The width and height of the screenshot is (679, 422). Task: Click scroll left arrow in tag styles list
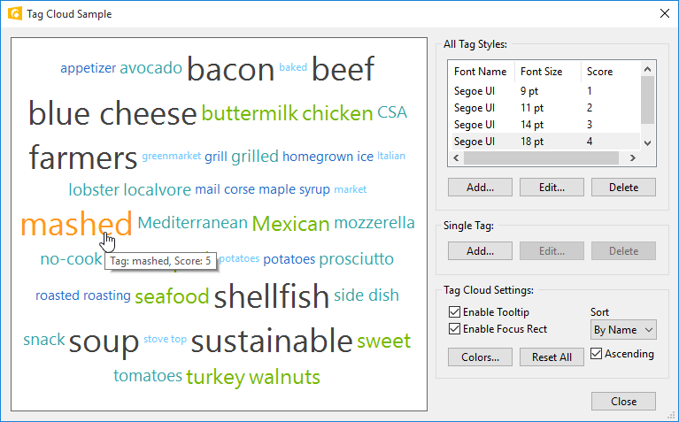(x=456, y=158)
